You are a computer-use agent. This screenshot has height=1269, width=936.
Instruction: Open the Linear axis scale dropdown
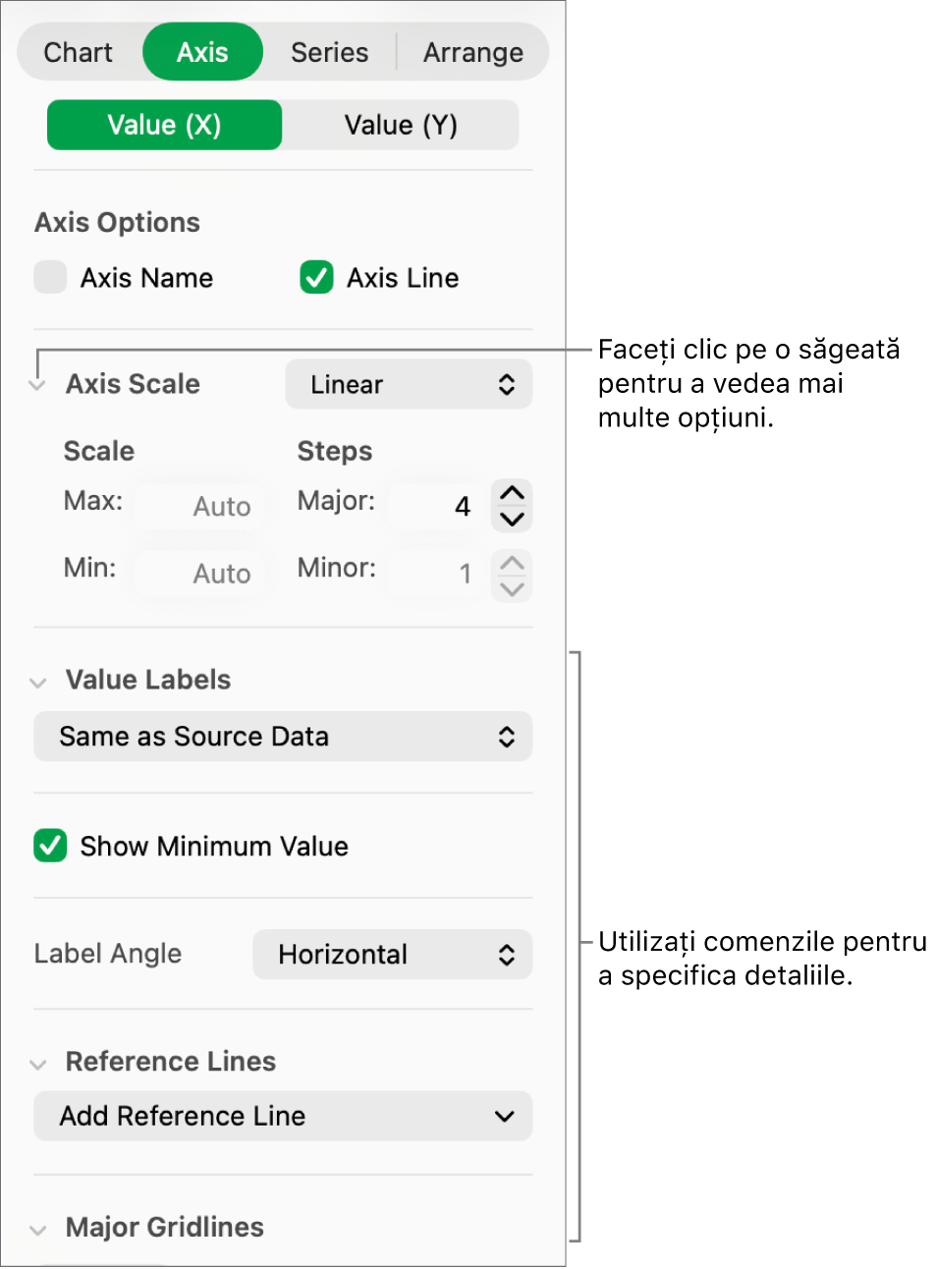tap(409, 384)
